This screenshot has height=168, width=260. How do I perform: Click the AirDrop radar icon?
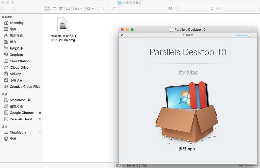point(6,74)
